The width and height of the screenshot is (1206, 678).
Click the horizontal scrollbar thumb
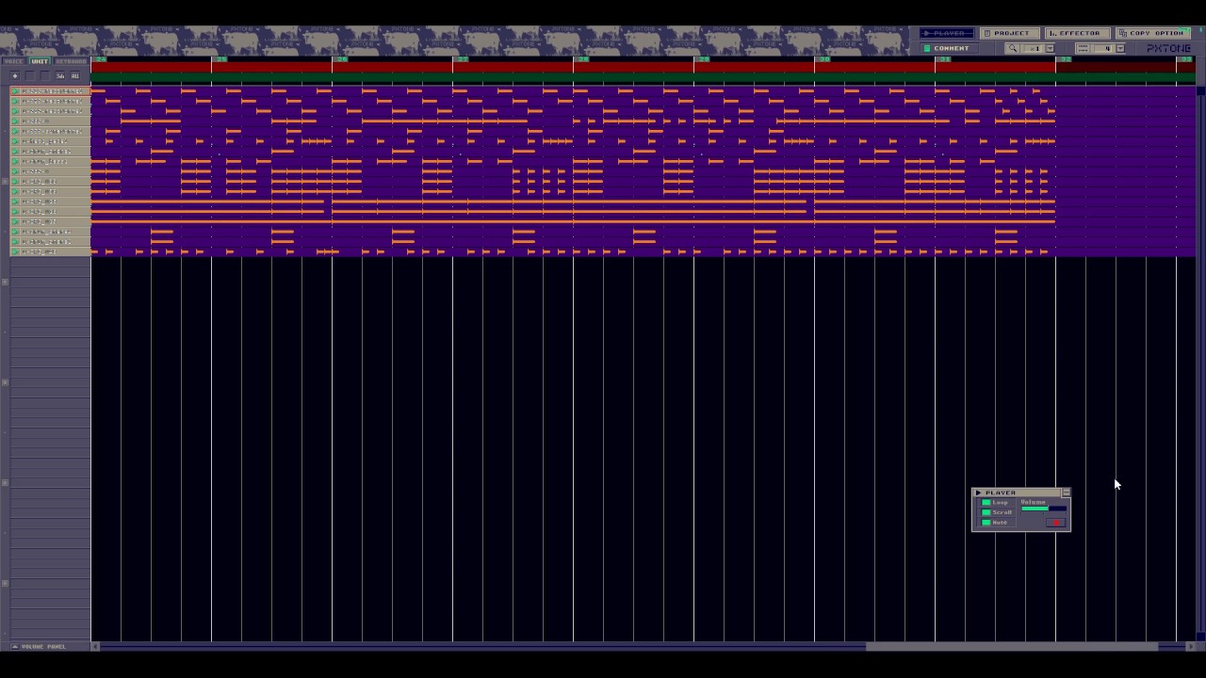coord(1012,646)
